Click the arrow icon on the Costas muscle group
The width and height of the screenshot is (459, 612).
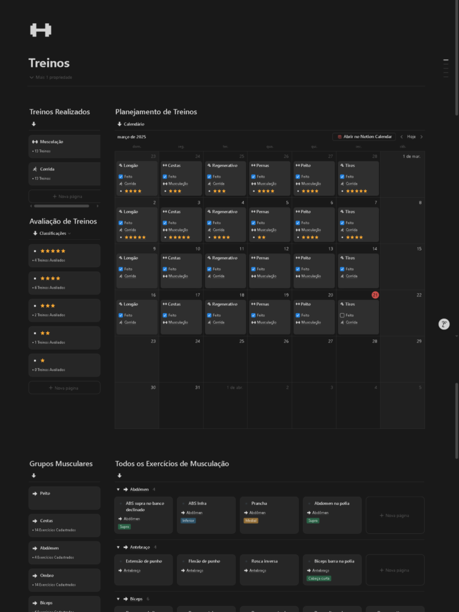pyautogui.click(x=35, y=521)
